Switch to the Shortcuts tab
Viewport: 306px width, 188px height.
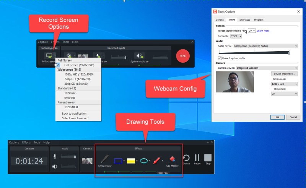point(245,19)
